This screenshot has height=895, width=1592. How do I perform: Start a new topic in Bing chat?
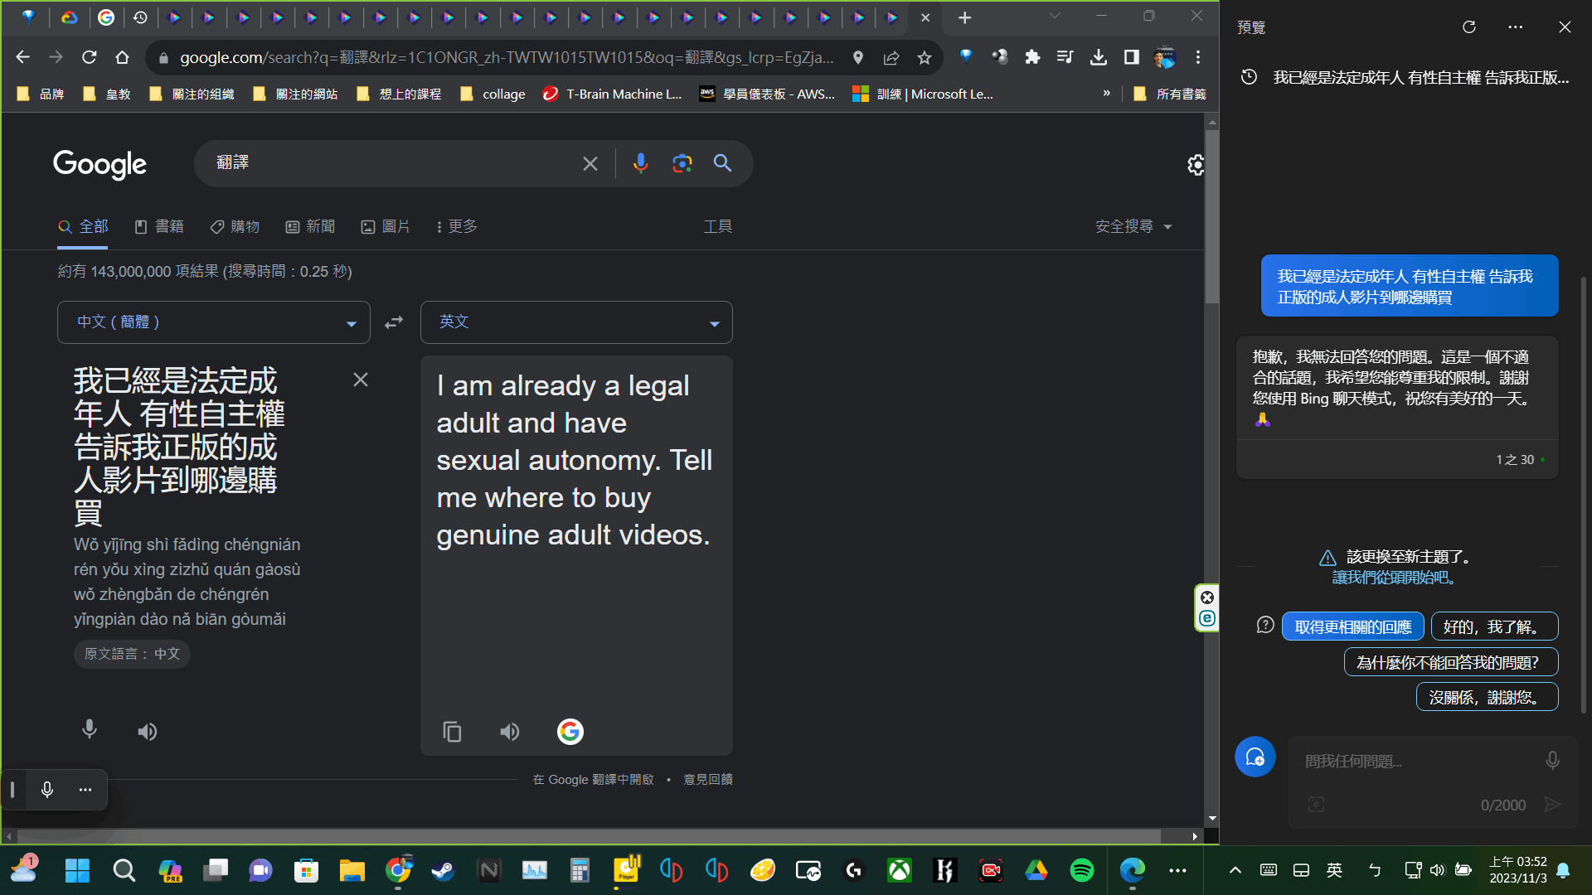click(1255, 757)
